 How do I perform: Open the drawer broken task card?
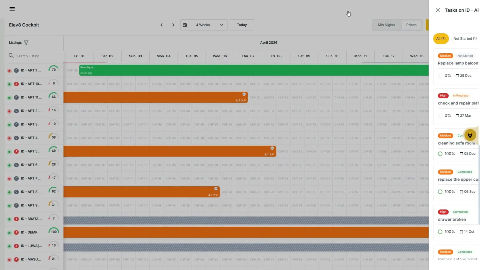pos(456,223)
